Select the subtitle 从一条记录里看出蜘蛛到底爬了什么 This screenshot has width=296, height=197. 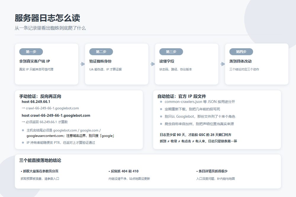(x=50, y=28)
